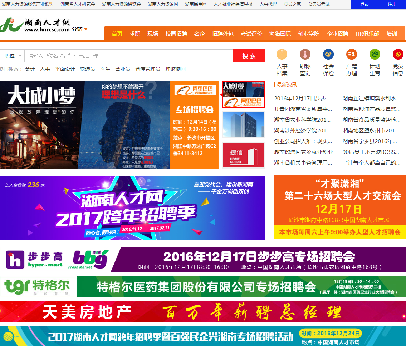Image resolution: width=406 pixels, height=346 pixels.
Task: Click the 登录 button
Action: 364,4
